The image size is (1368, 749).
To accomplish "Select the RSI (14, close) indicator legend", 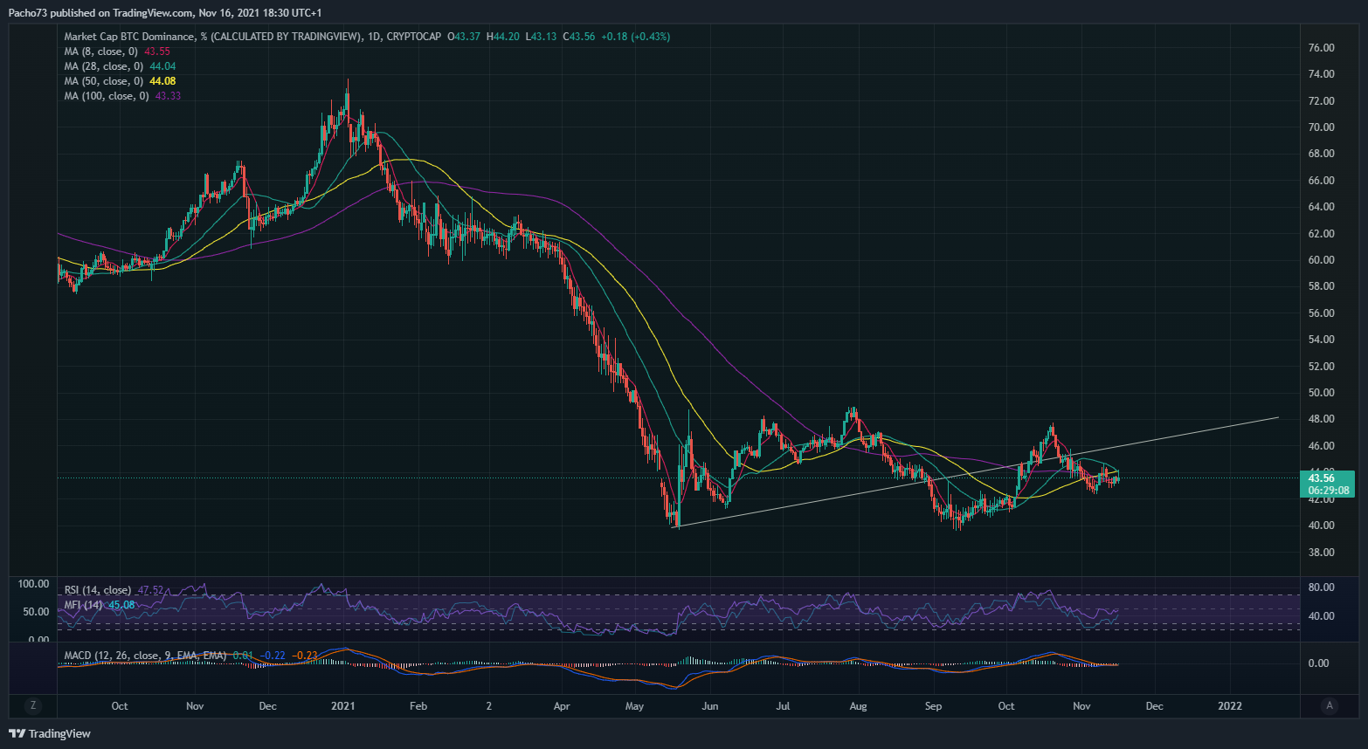I will [x=98, y=590].
